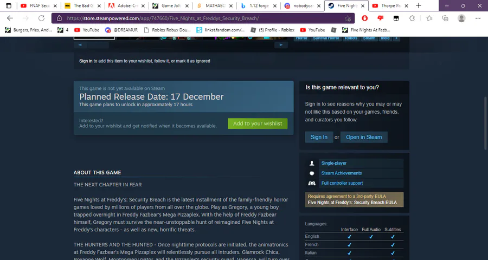This screenshot has width=488, height=260.
Task: Click the screenshot strip scroll handle
Action: 98,45
